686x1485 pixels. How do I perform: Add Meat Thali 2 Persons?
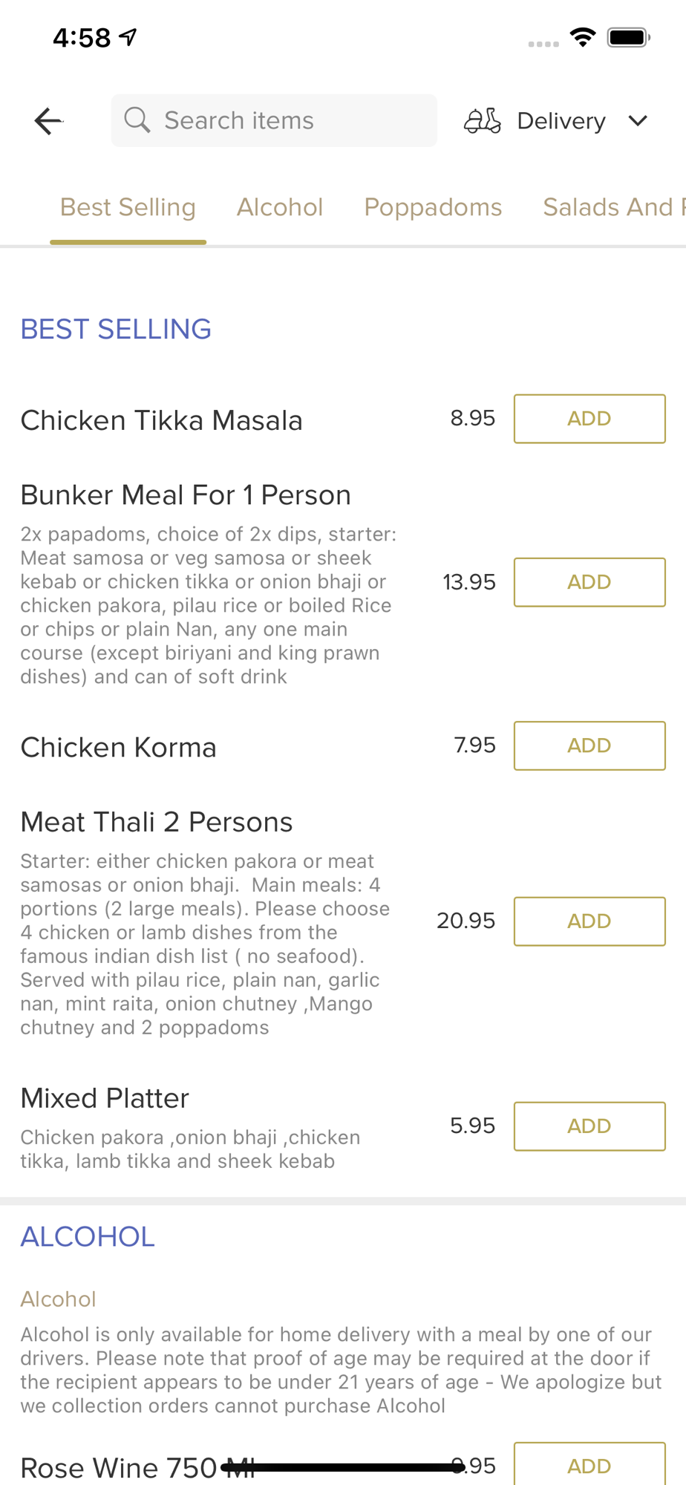(x=589, y=921)
